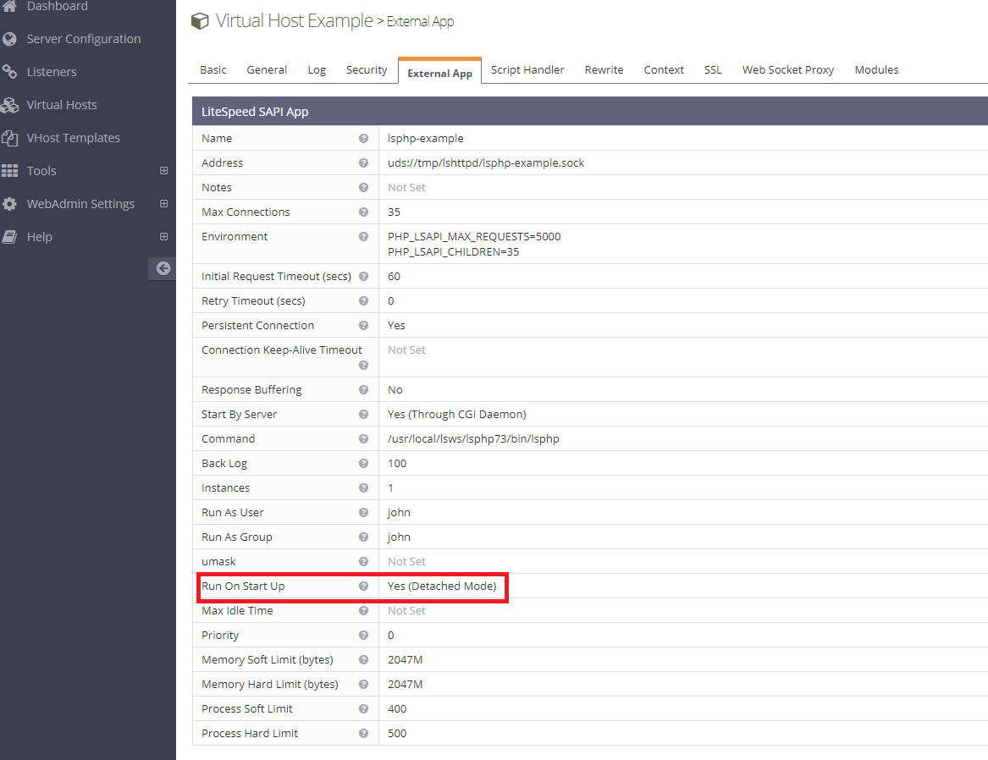
Task: Click the PHP_LSAPI_MAX_REQUESTS=5000 environment line
Action: click(x=474, y=237)
